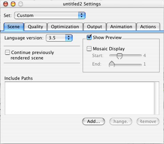The width and height of the screenshot is (164, 144).
Task: Select the Animation tab
Action: click(121, 27)
